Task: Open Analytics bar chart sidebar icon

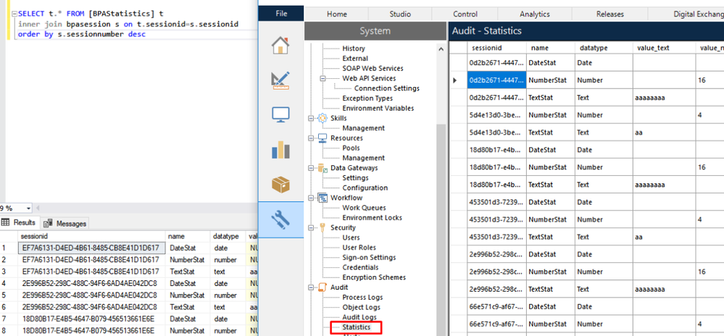Action: point(280,149)
